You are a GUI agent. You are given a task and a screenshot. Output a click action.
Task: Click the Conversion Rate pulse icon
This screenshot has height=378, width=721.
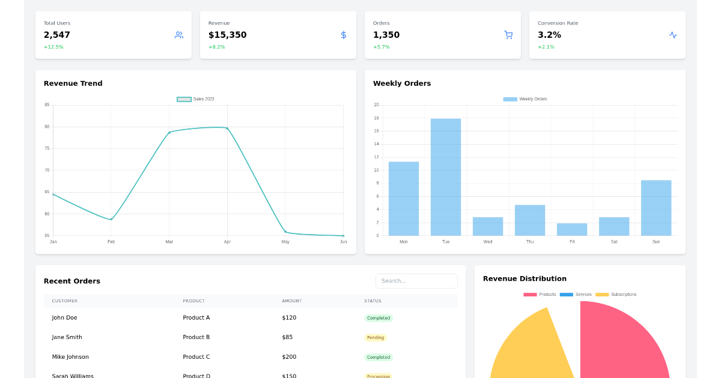click(673, 35)
